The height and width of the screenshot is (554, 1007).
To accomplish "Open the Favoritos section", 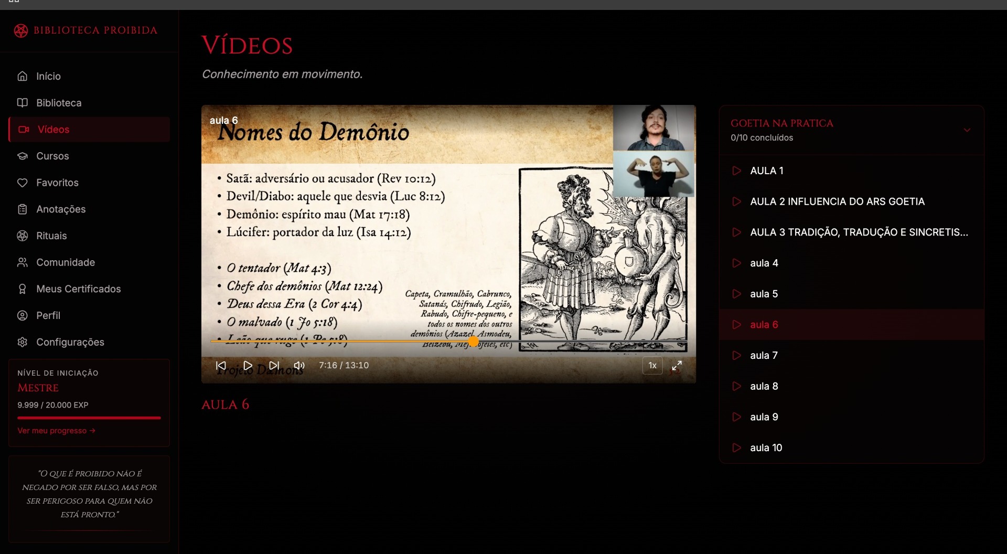I will (x=89, y=183).
